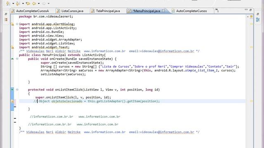
Task: Click the 'import android.widget.ArrayAdapter;' line
Action: (50, 39)
